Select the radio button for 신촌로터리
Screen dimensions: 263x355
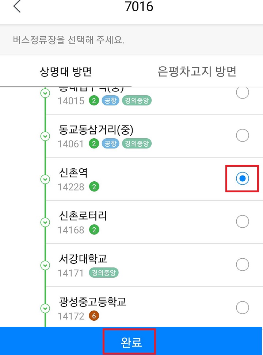coord(242,222)
